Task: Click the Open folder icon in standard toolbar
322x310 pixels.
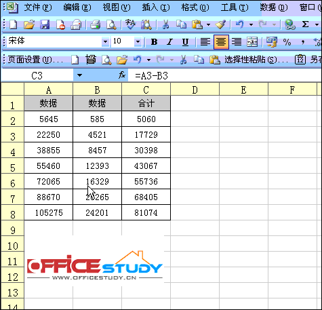Action: [29, 24]
